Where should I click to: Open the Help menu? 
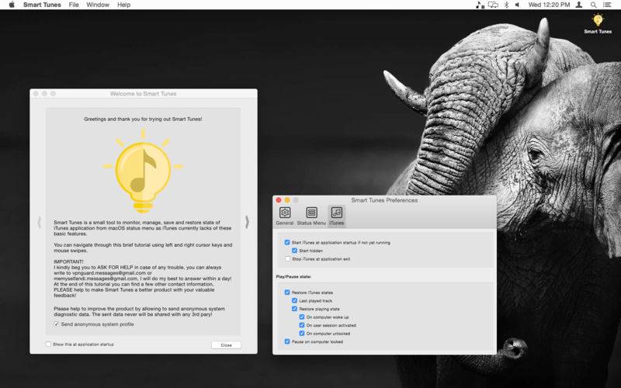[x=123, y=5]
